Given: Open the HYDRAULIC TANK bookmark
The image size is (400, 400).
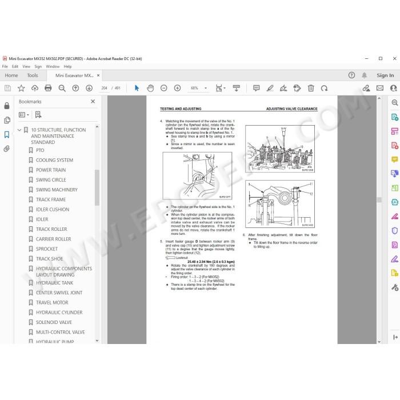Looking at the screenshot, I should click(x=55, y=283).
